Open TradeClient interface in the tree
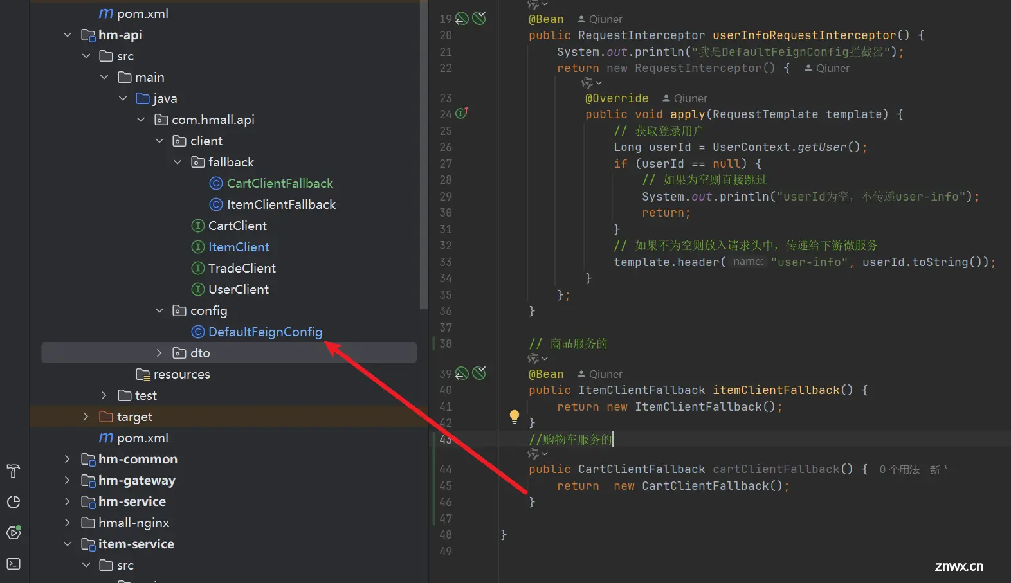The width and height of the screenshot is (1011, 583). (x=242, y=268)
